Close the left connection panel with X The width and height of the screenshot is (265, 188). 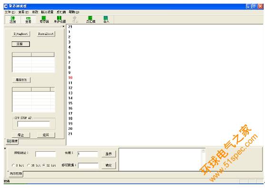63,26
